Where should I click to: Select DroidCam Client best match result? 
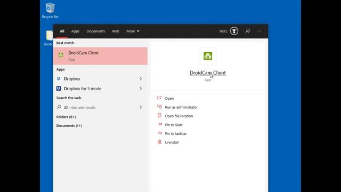point(100,56)
